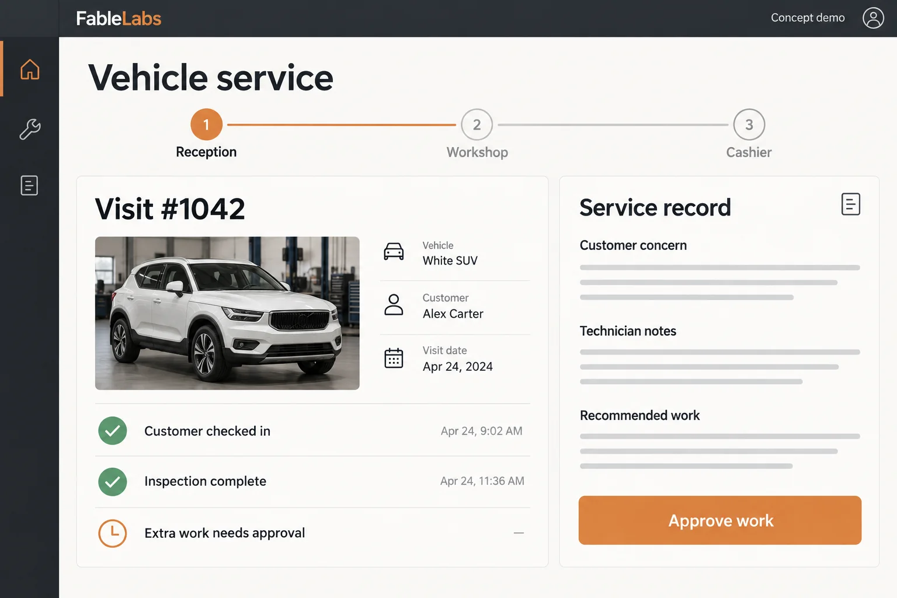Click the Apr 24, 11:36 AM timestamp

coord(482,481)
